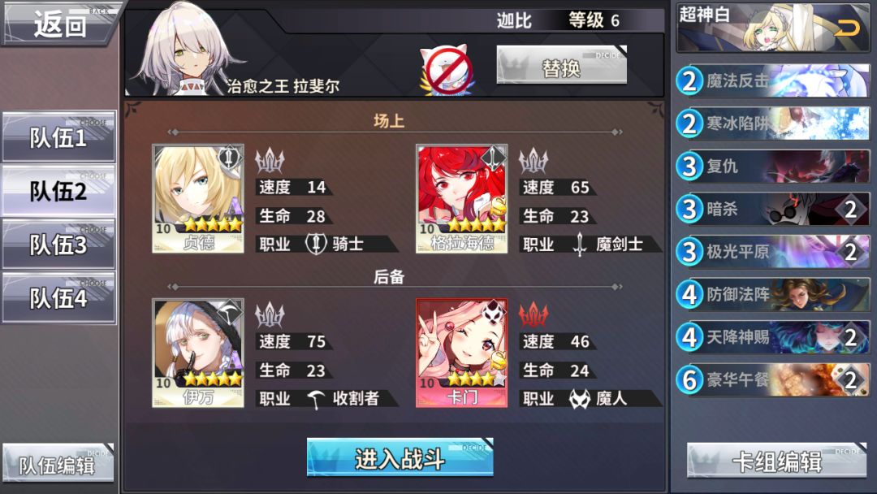This screenshot has height=494, width=877.
Task: Switch to team 队伍1
Action: pos(58,137)
